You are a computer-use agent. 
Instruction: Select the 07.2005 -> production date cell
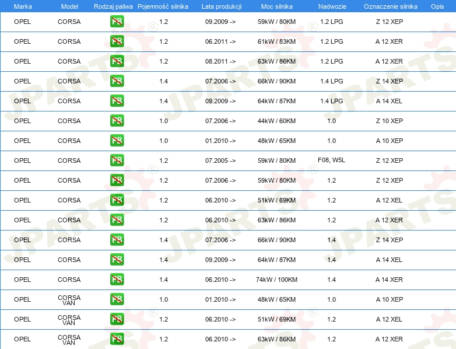[x=220, y=160]
